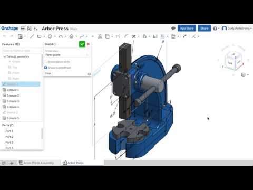
Task: Select the highlighted Sketch 1 feature
Action: coord(21,84)
